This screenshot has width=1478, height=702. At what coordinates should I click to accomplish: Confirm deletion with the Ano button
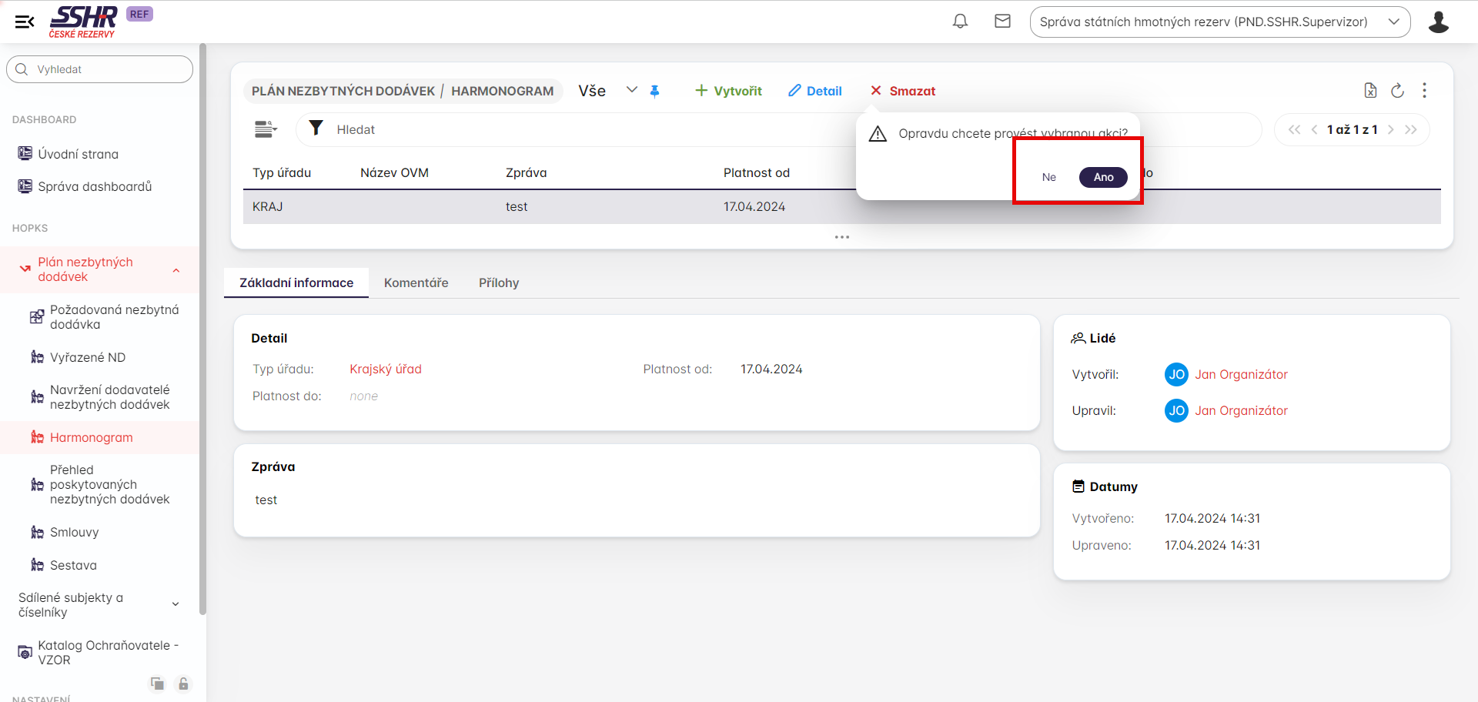coord(1102,177)
